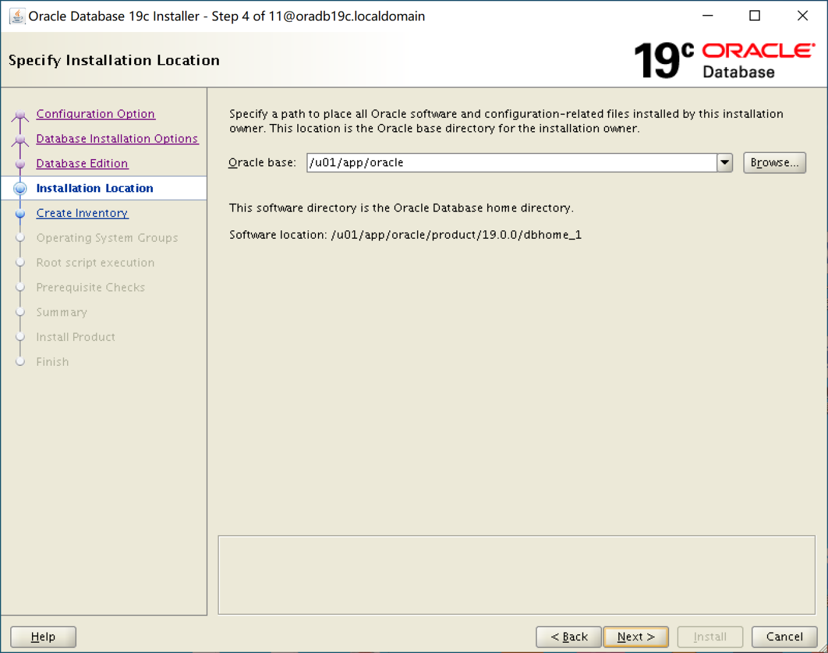Click the Operating System Groups step

tap(107, 238)
